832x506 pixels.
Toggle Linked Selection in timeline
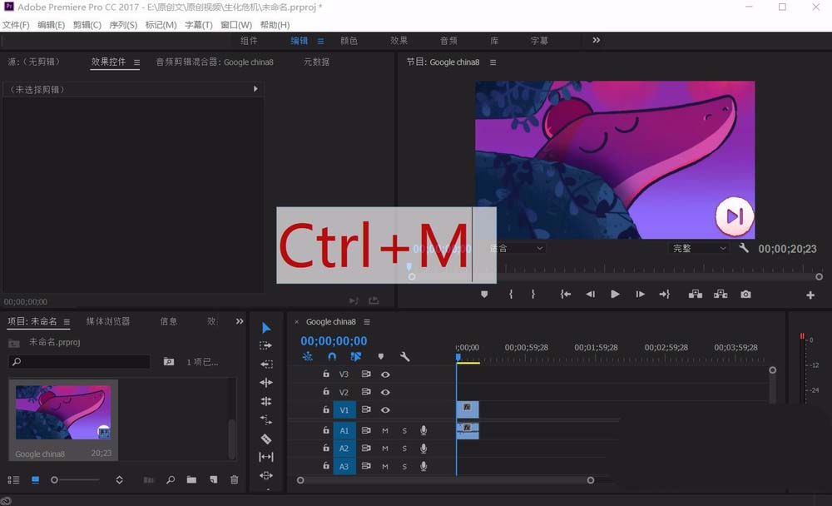pos(356,357)
